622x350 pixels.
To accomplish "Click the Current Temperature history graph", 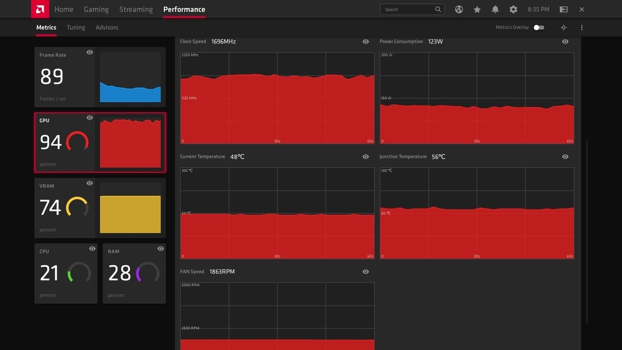I will coord(278,213).
